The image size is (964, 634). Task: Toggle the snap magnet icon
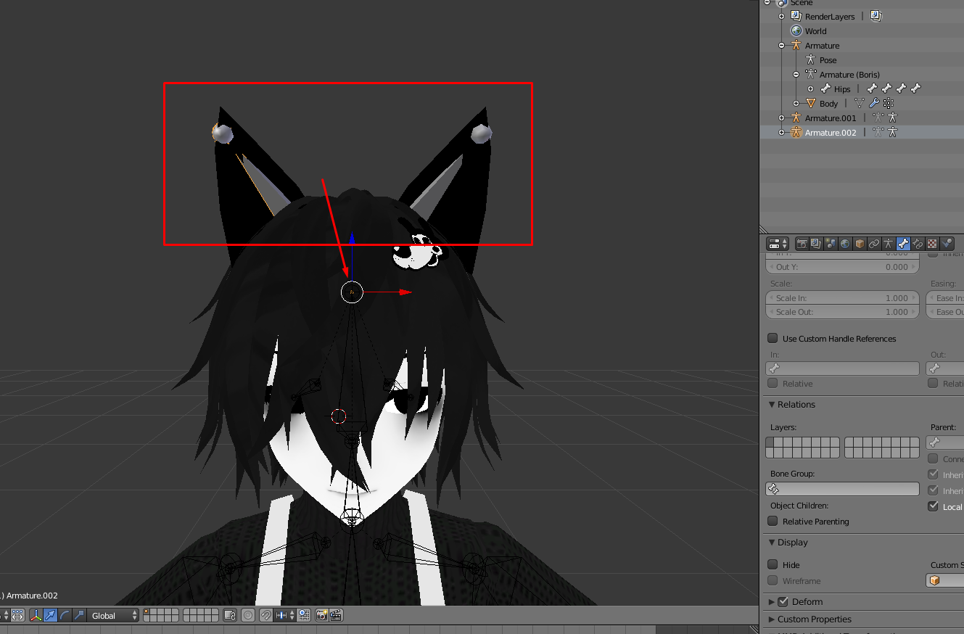[265, 615]
